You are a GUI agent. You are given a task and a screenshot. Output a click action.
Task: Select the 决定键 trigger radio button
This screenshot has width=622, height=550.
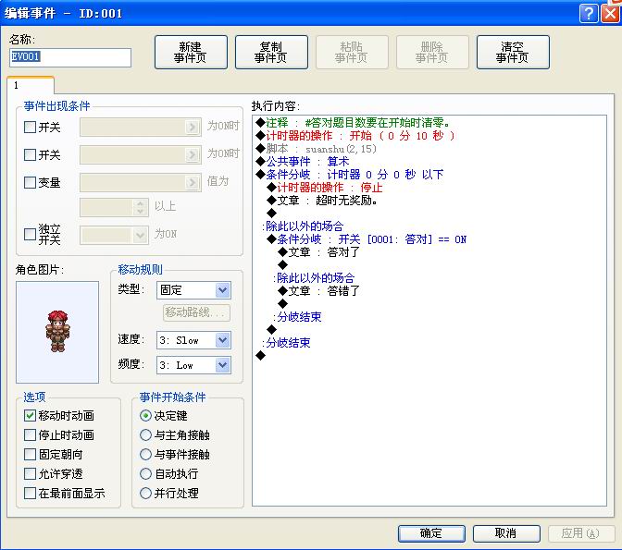tap(145, 415)
